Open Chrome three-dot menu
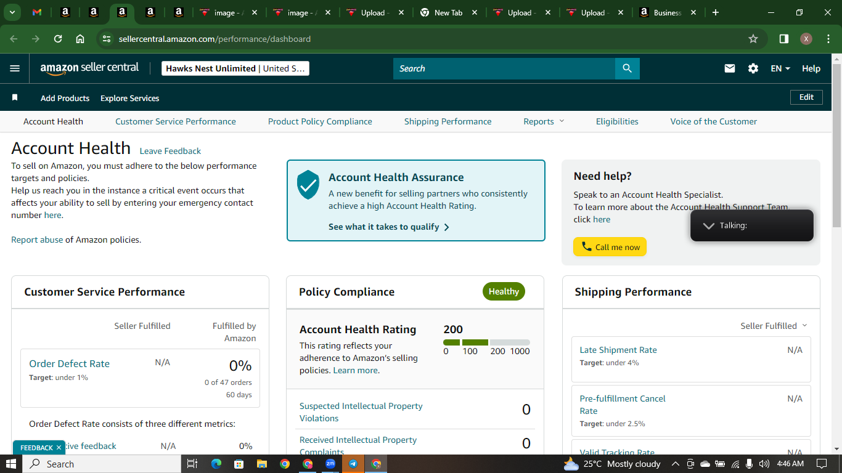 pos(827,39)
